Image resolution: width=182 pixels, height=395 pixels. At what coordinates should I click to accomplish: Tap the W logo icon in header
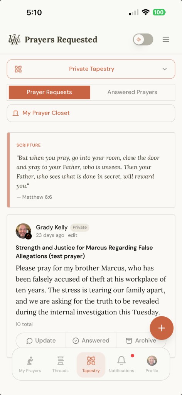14,40
